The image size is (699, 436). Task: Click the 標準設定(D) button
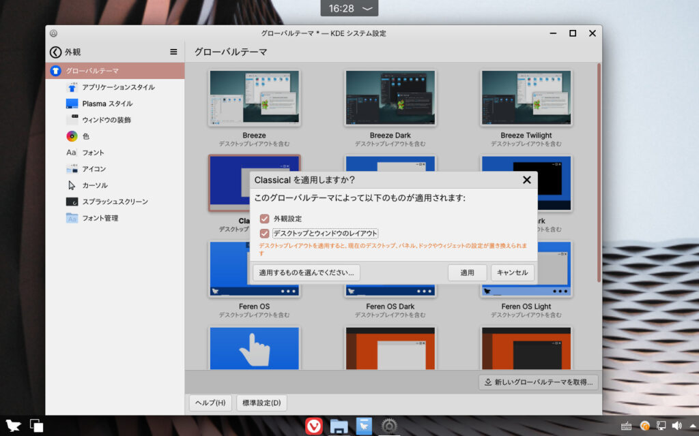261,403
